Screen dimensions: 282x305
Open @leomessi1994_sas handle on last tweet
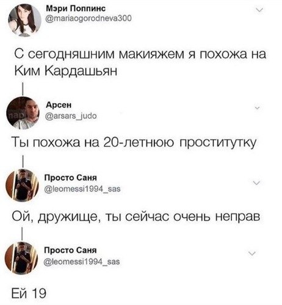pyautogui.click(x=82, y=262)
